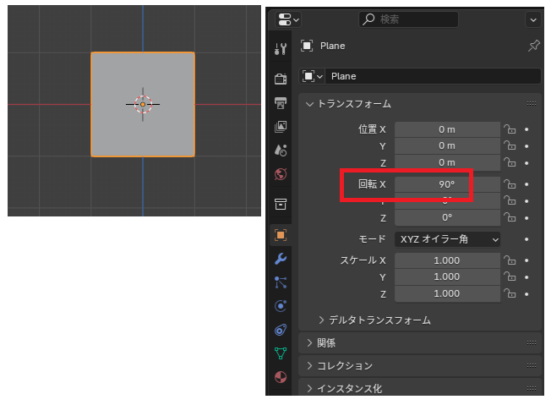Edit the Plane object name field

click(x=433, y=76)
